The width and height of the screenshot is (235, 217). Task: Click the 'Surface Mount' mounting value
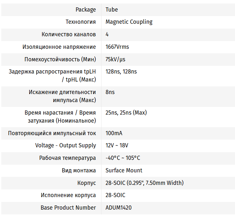124,170
